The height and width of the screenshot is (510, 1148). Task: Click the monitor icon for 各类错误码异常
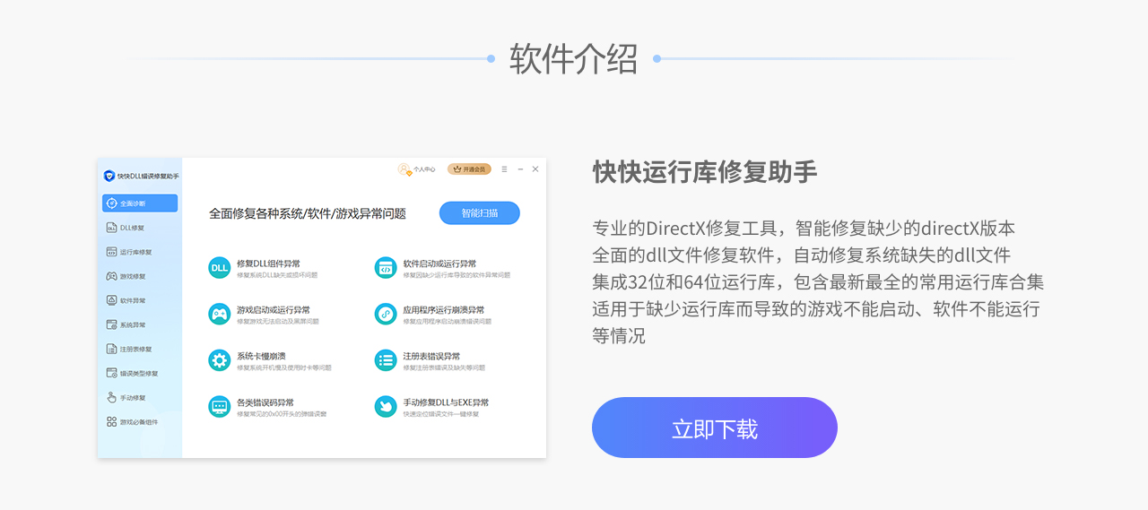coord(220,407)
